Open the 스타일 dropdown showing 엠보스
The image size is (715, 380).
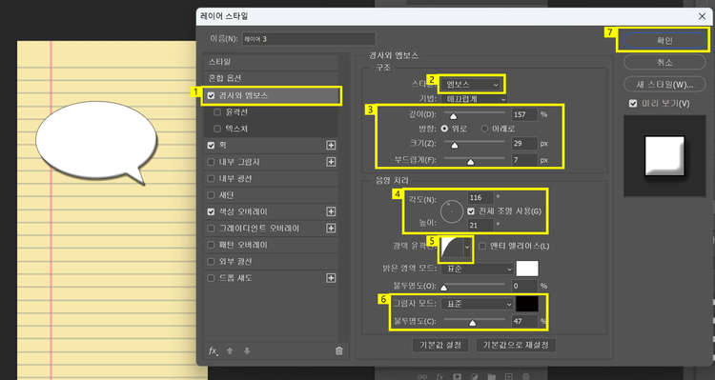pos(472,85)
